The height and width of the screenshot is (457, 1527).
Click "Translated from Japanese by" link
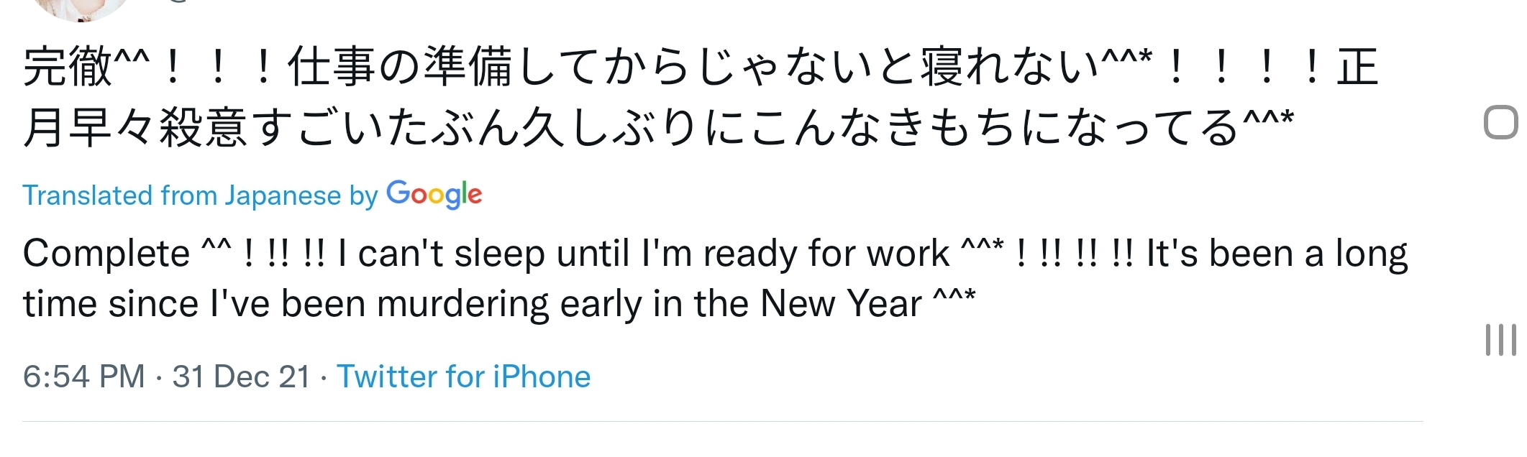(200, 195)
